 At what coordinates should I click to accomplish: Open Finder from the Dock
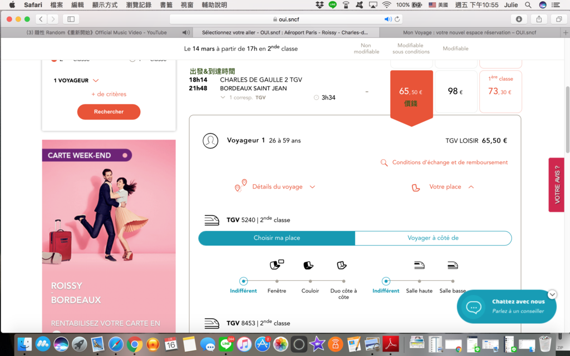(24, 344)
